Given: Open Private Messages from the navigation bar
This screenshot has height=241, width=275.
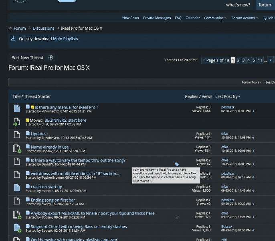Looking at the screenshot, I should click(x=157, y=18).
